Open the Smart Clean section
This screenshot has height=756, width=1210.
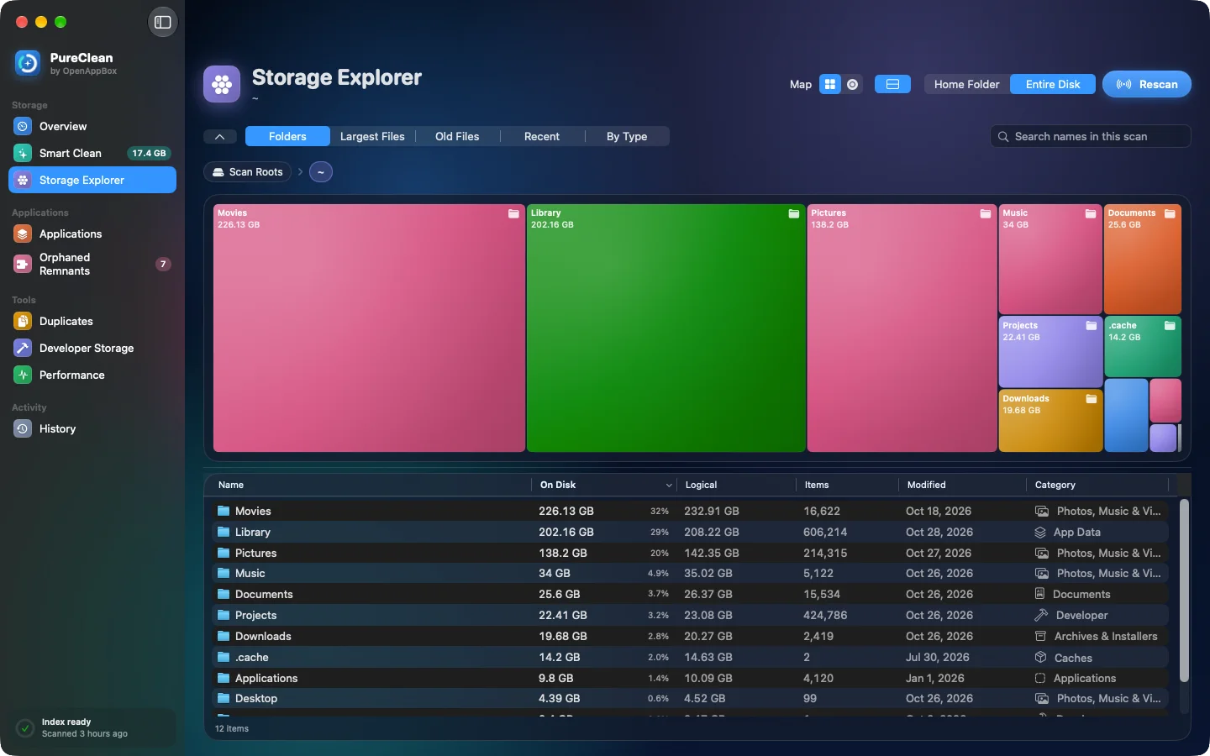[92, 153]
